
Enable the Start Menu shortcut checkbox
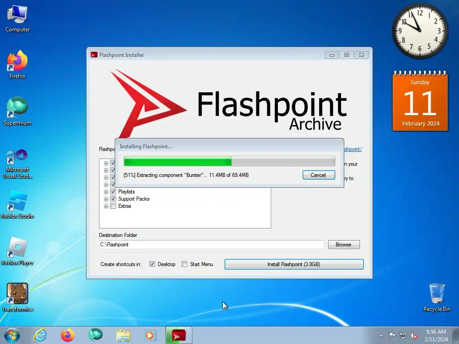[184, 264]
